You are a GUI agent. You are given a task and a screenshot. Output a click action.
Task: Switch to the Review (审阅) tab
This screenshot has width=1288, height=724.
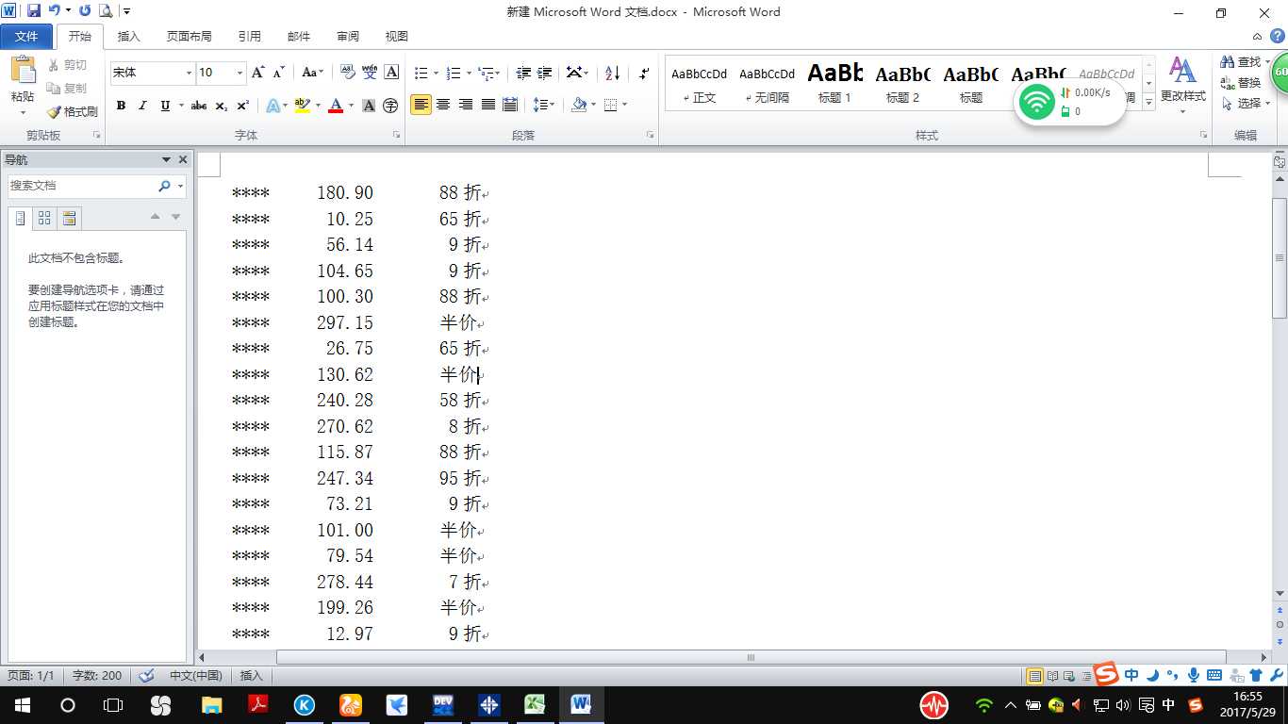pyautogui.click(x=347, y=36)
